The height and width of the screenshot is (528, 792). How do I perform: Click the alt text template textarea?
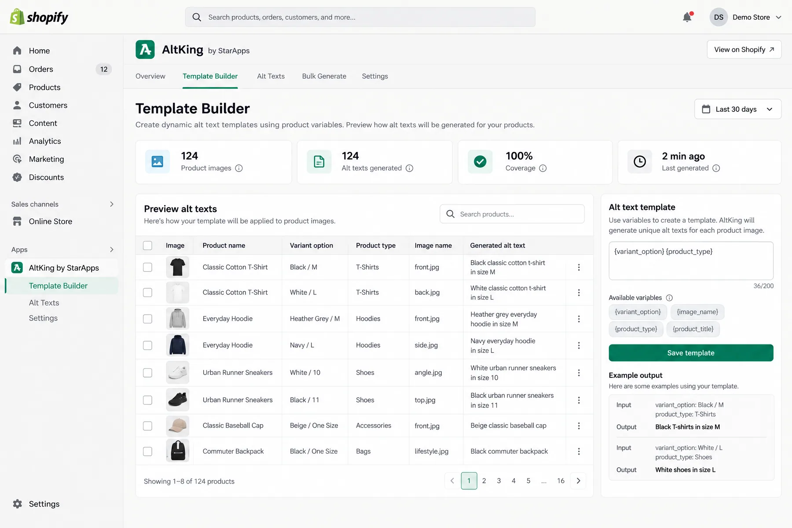pos(691,261)
